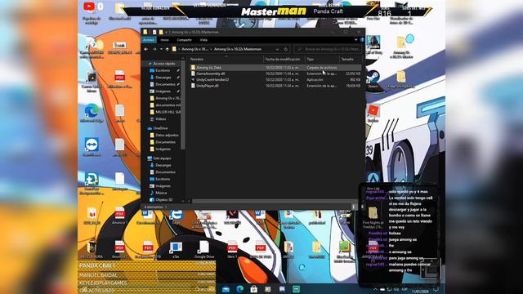Refresh the Among Us v.10.22s Masterman folder
The height and width of the screenshot is (294, 523).
286,49
